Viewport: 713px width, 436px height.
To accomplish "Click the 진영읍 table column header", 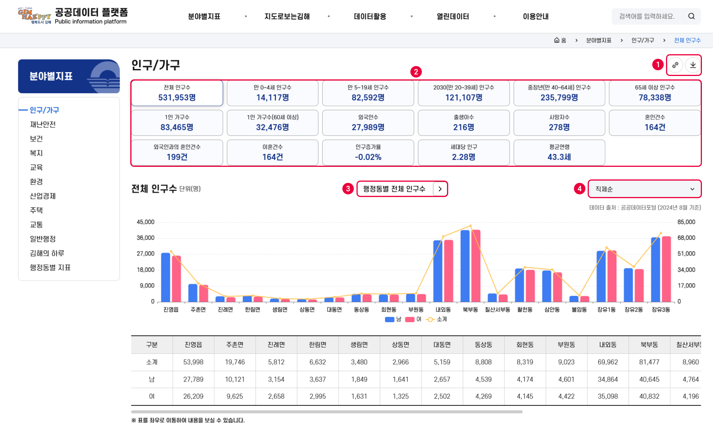I will point(193,345).
